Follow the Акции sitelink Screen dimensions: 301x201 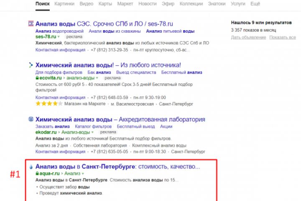[x=166, y=126]
